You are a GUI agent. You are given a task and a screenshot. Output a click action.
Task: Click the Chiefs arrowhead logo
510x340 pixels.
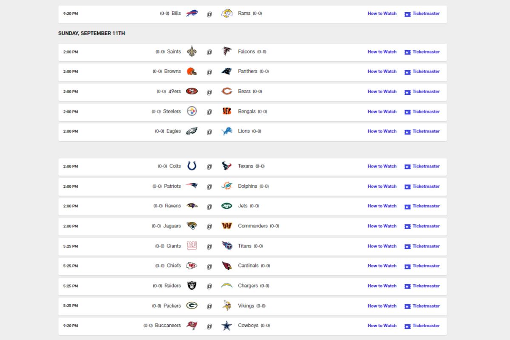(x=192, y=266)
